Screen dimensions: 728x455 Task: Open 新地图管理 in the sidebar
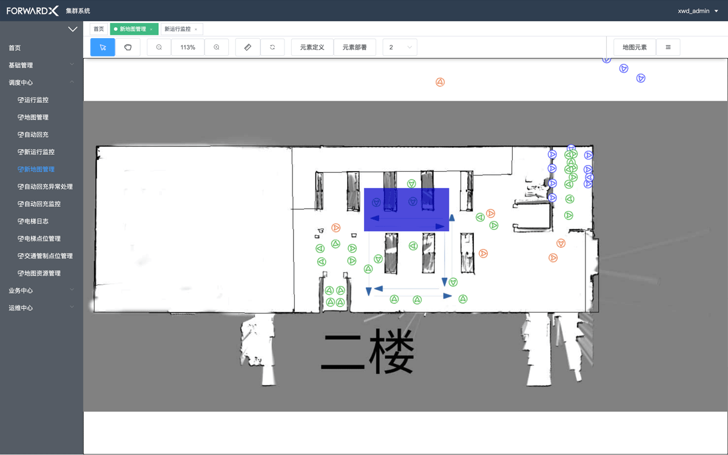[x=41, y=169]
